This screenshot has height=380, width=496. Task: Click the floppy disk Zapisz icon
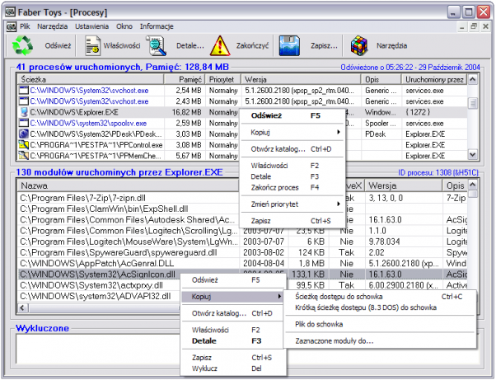point(289,46)
